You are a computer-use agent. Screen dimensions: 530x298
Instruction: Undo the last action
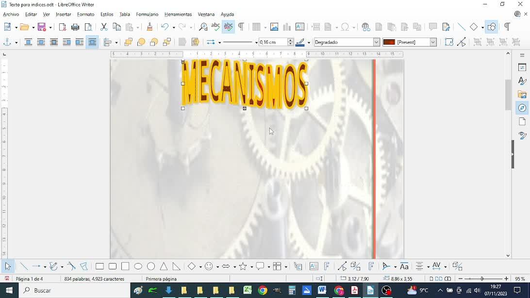(x=165, y=27)
